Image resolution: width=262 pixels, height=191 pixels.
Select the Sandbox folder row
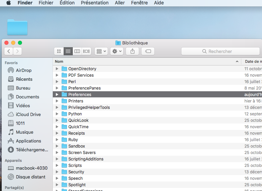(157, 146)
